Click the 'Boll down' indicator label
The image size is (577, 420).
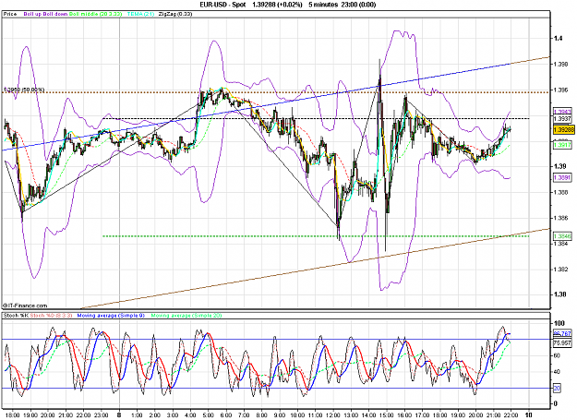[55, 14]
